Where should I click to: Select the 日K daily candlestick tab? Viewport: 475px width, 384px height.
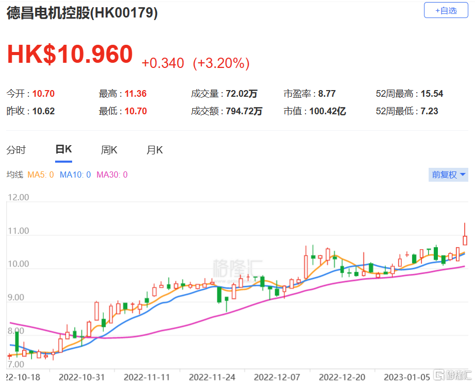tap(63, 149)
